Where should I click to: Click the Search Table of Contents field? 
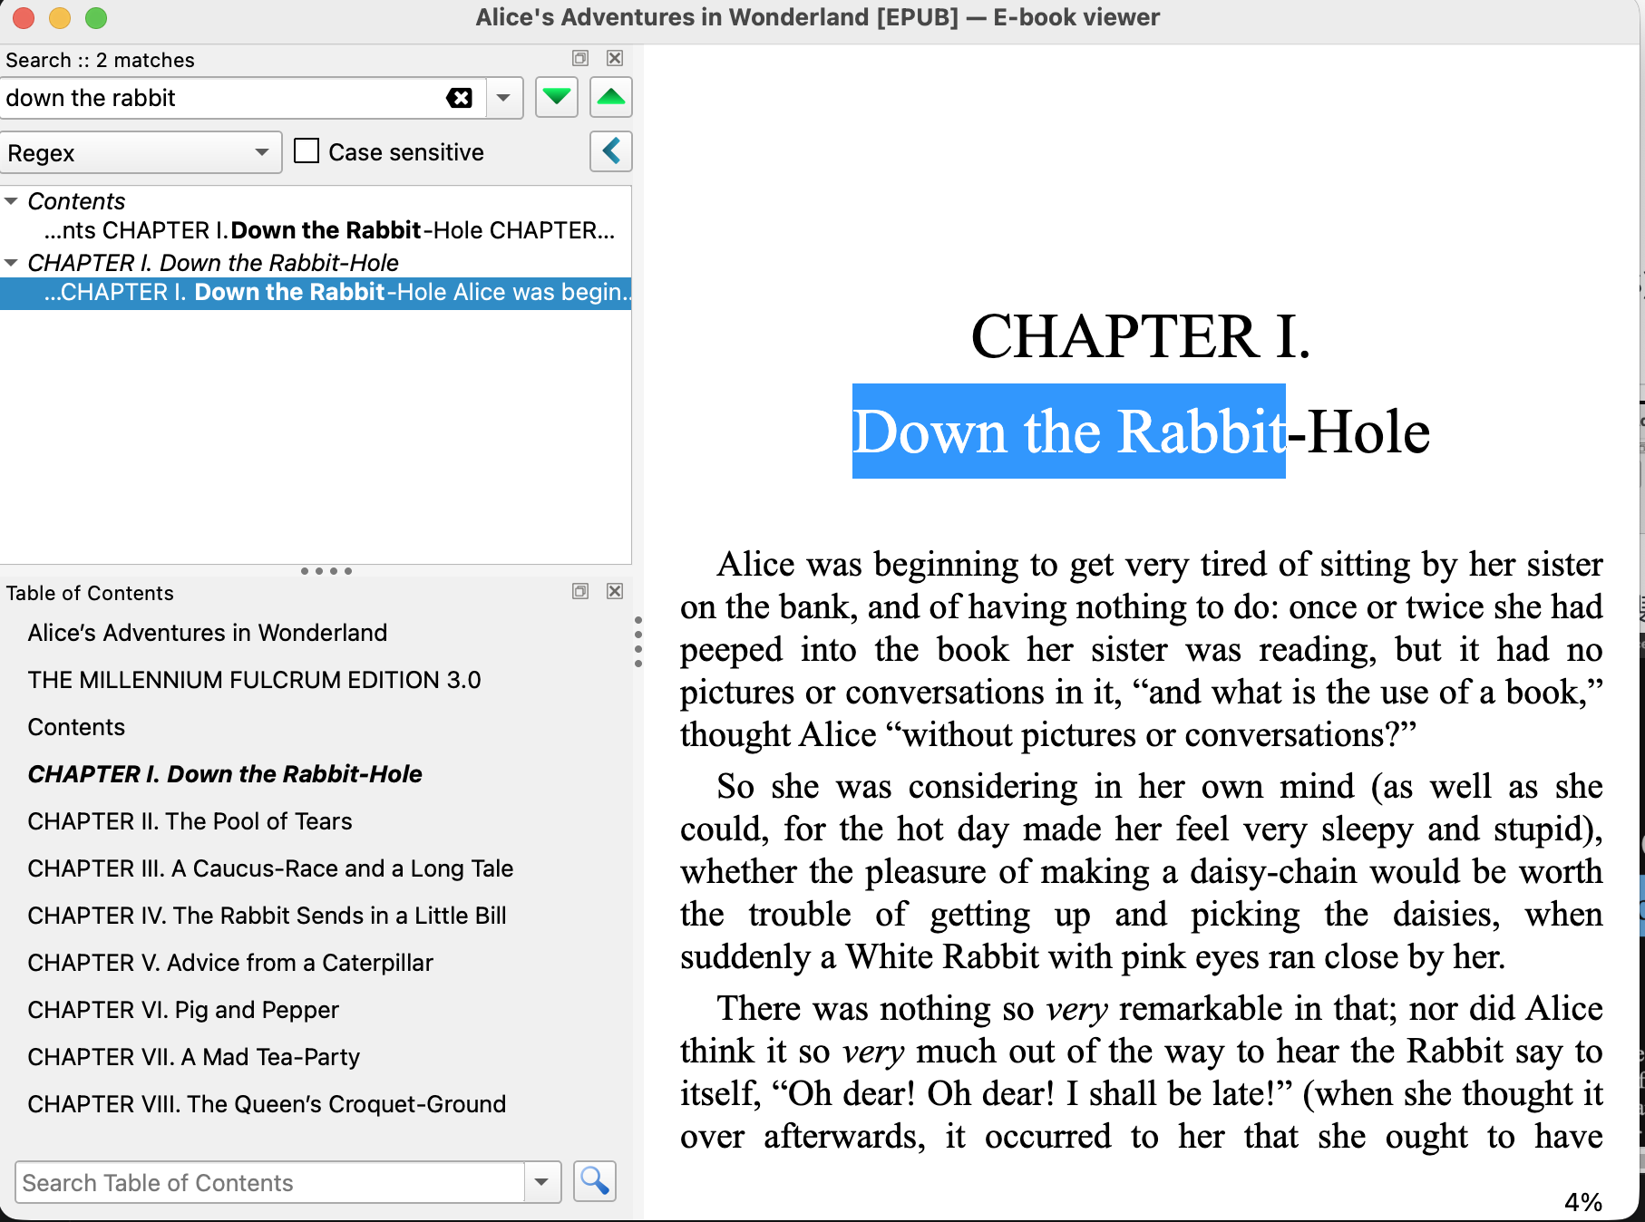270,1182
